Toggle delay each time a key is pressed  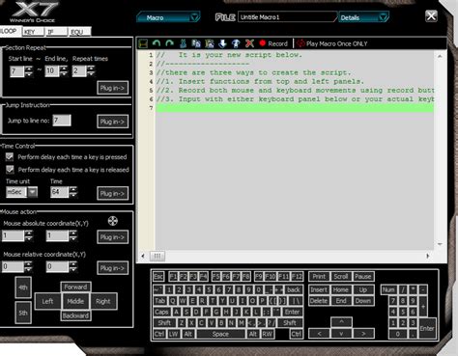point(10,157)
